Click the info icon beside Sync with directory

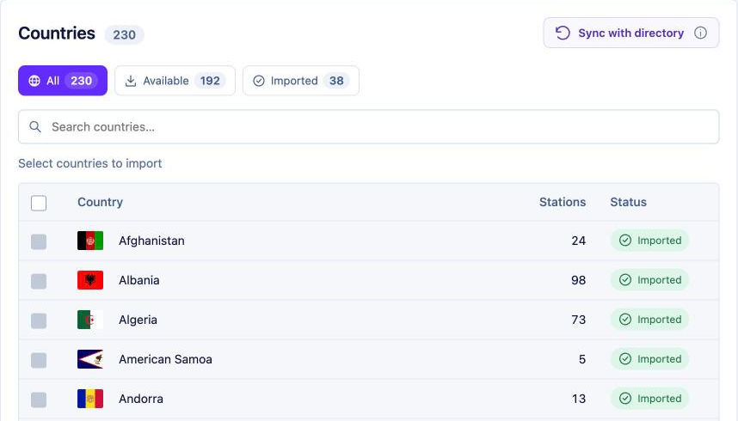(x=700, y=33)
